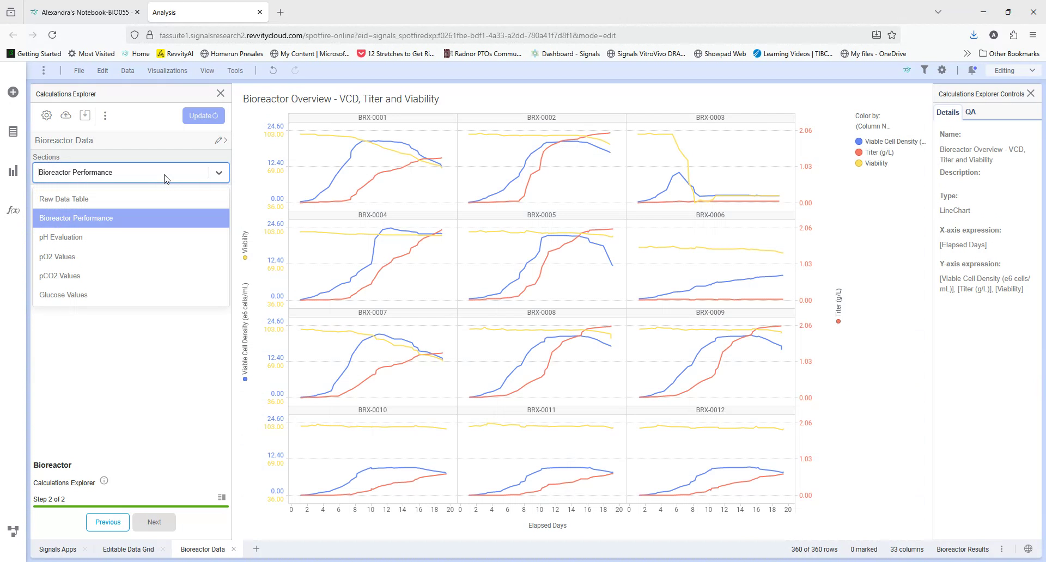Open the visualization types bar chart icon

tap(13, 171)
